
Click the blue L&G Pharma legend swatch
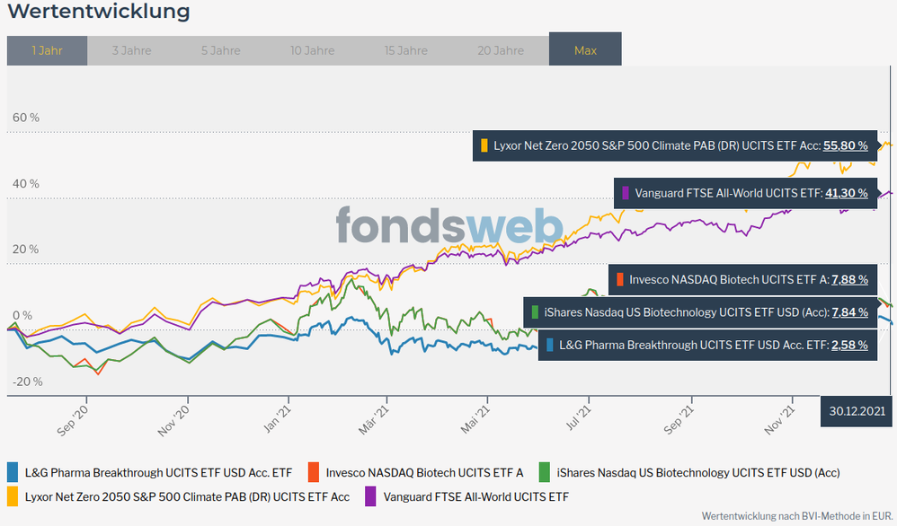tap(13, 472)
